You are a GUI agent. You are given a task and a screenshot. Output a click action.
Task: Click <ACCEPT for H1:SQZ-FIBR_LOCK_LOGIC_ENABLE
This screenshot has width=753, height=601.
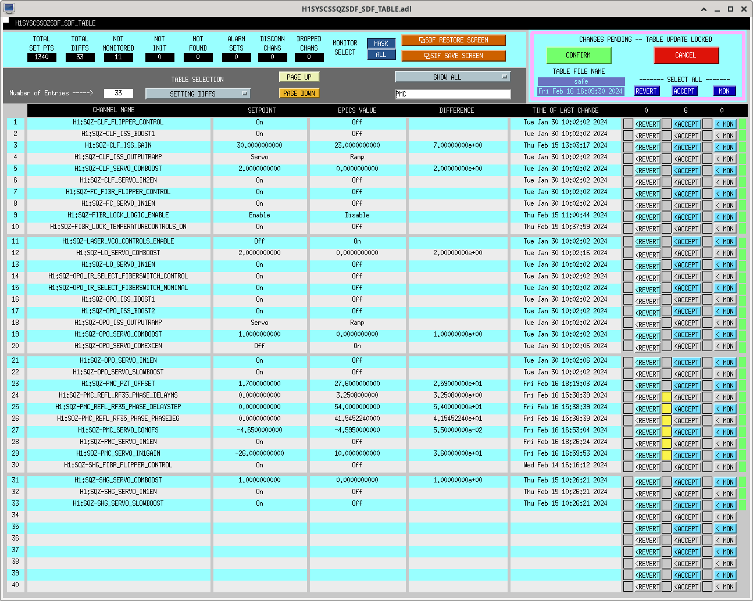tap(687, 217)
